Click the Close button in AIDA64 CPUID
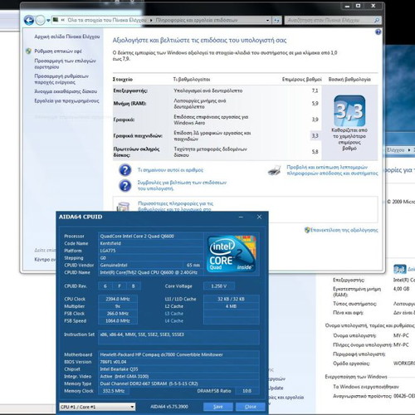 coord(251,407)
